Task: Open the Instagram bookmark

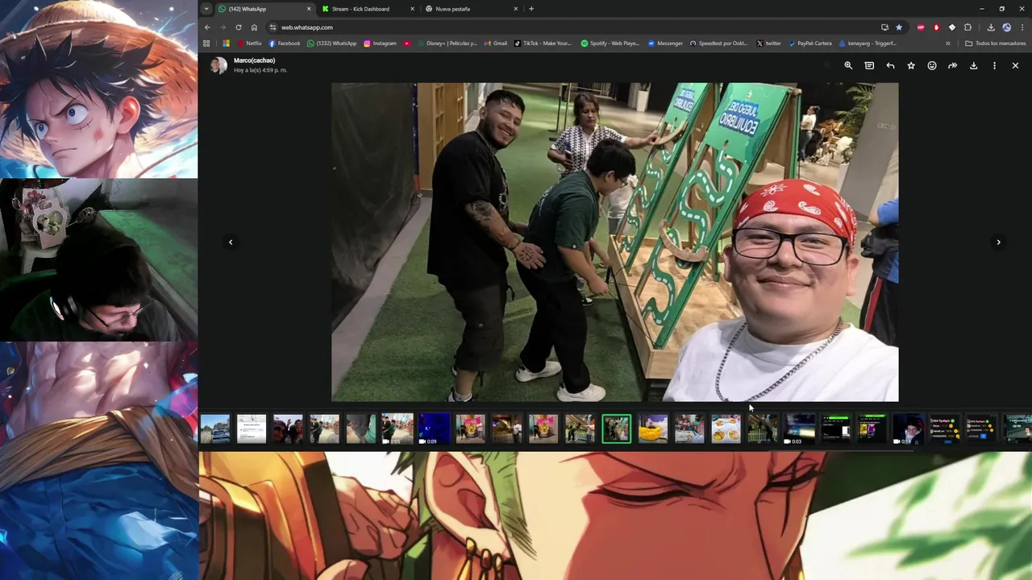Action: click(381, 43)
